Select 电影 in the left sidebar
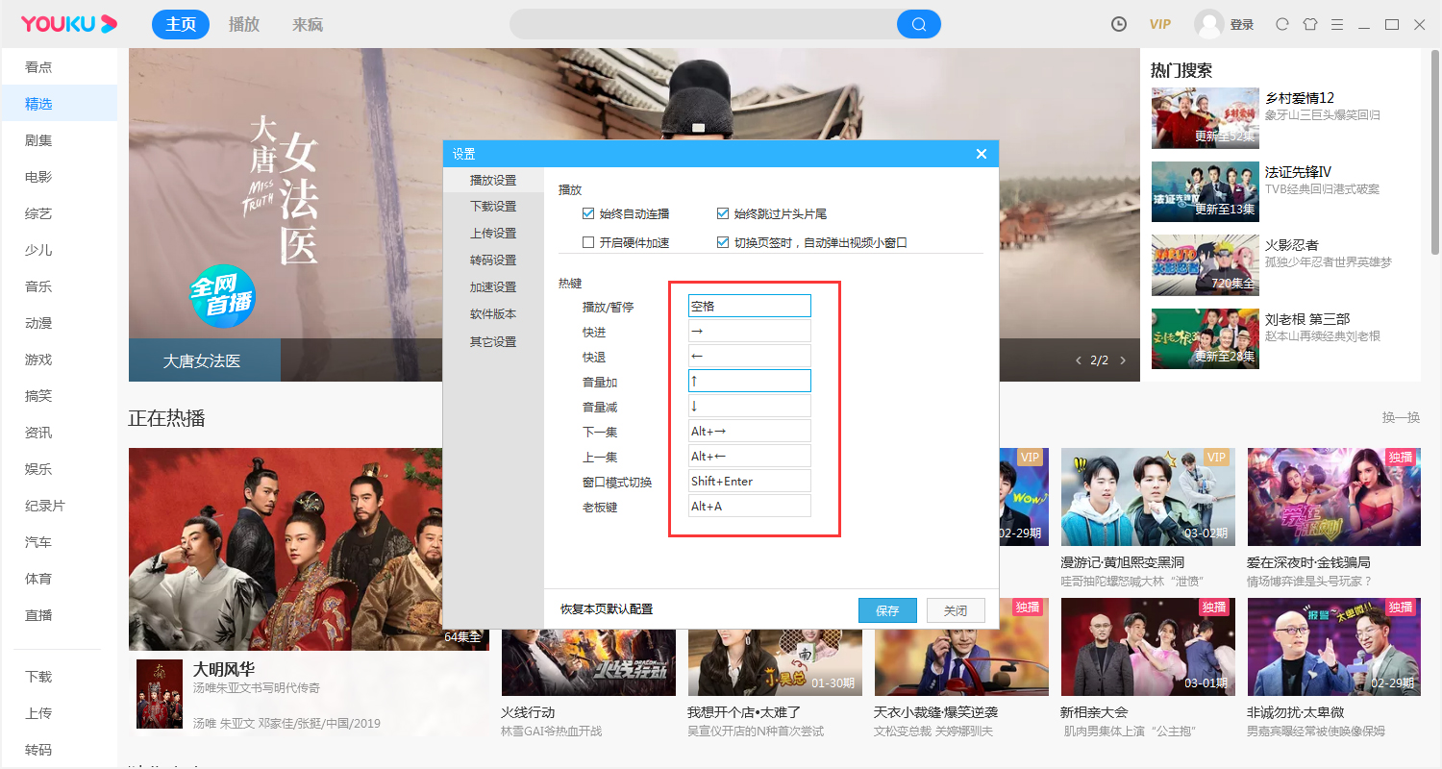 (x=37, y=176)
